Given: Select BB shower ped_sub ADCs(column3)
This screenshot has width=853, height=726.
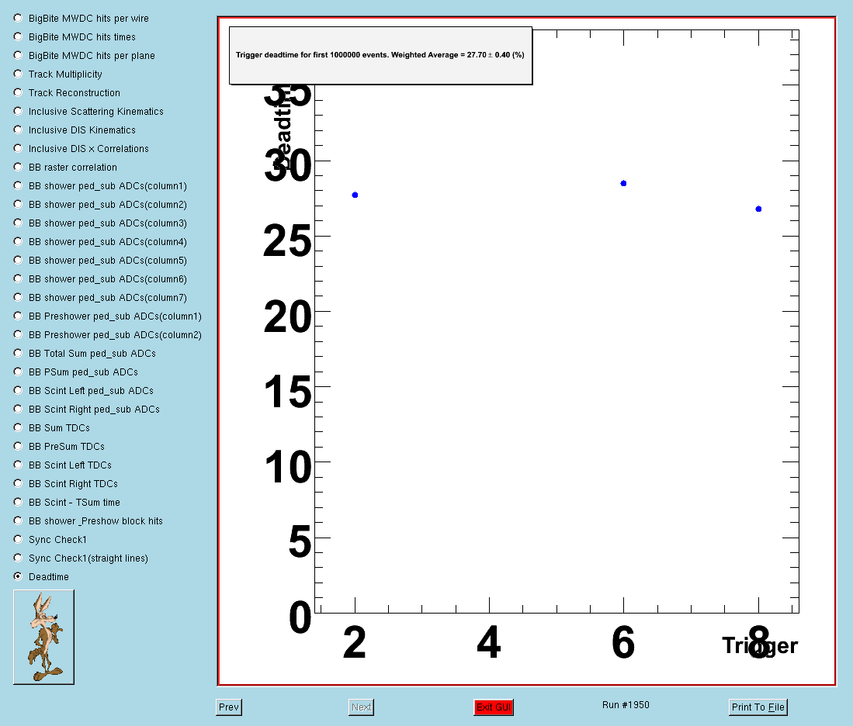Looking at the screenshot, I should [18, 223].
